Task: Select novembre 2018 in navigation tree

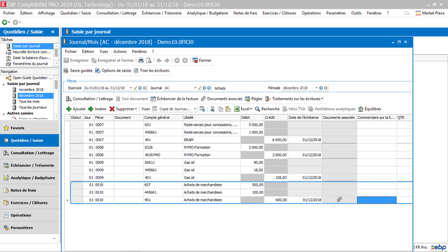Action: [31, 90]
